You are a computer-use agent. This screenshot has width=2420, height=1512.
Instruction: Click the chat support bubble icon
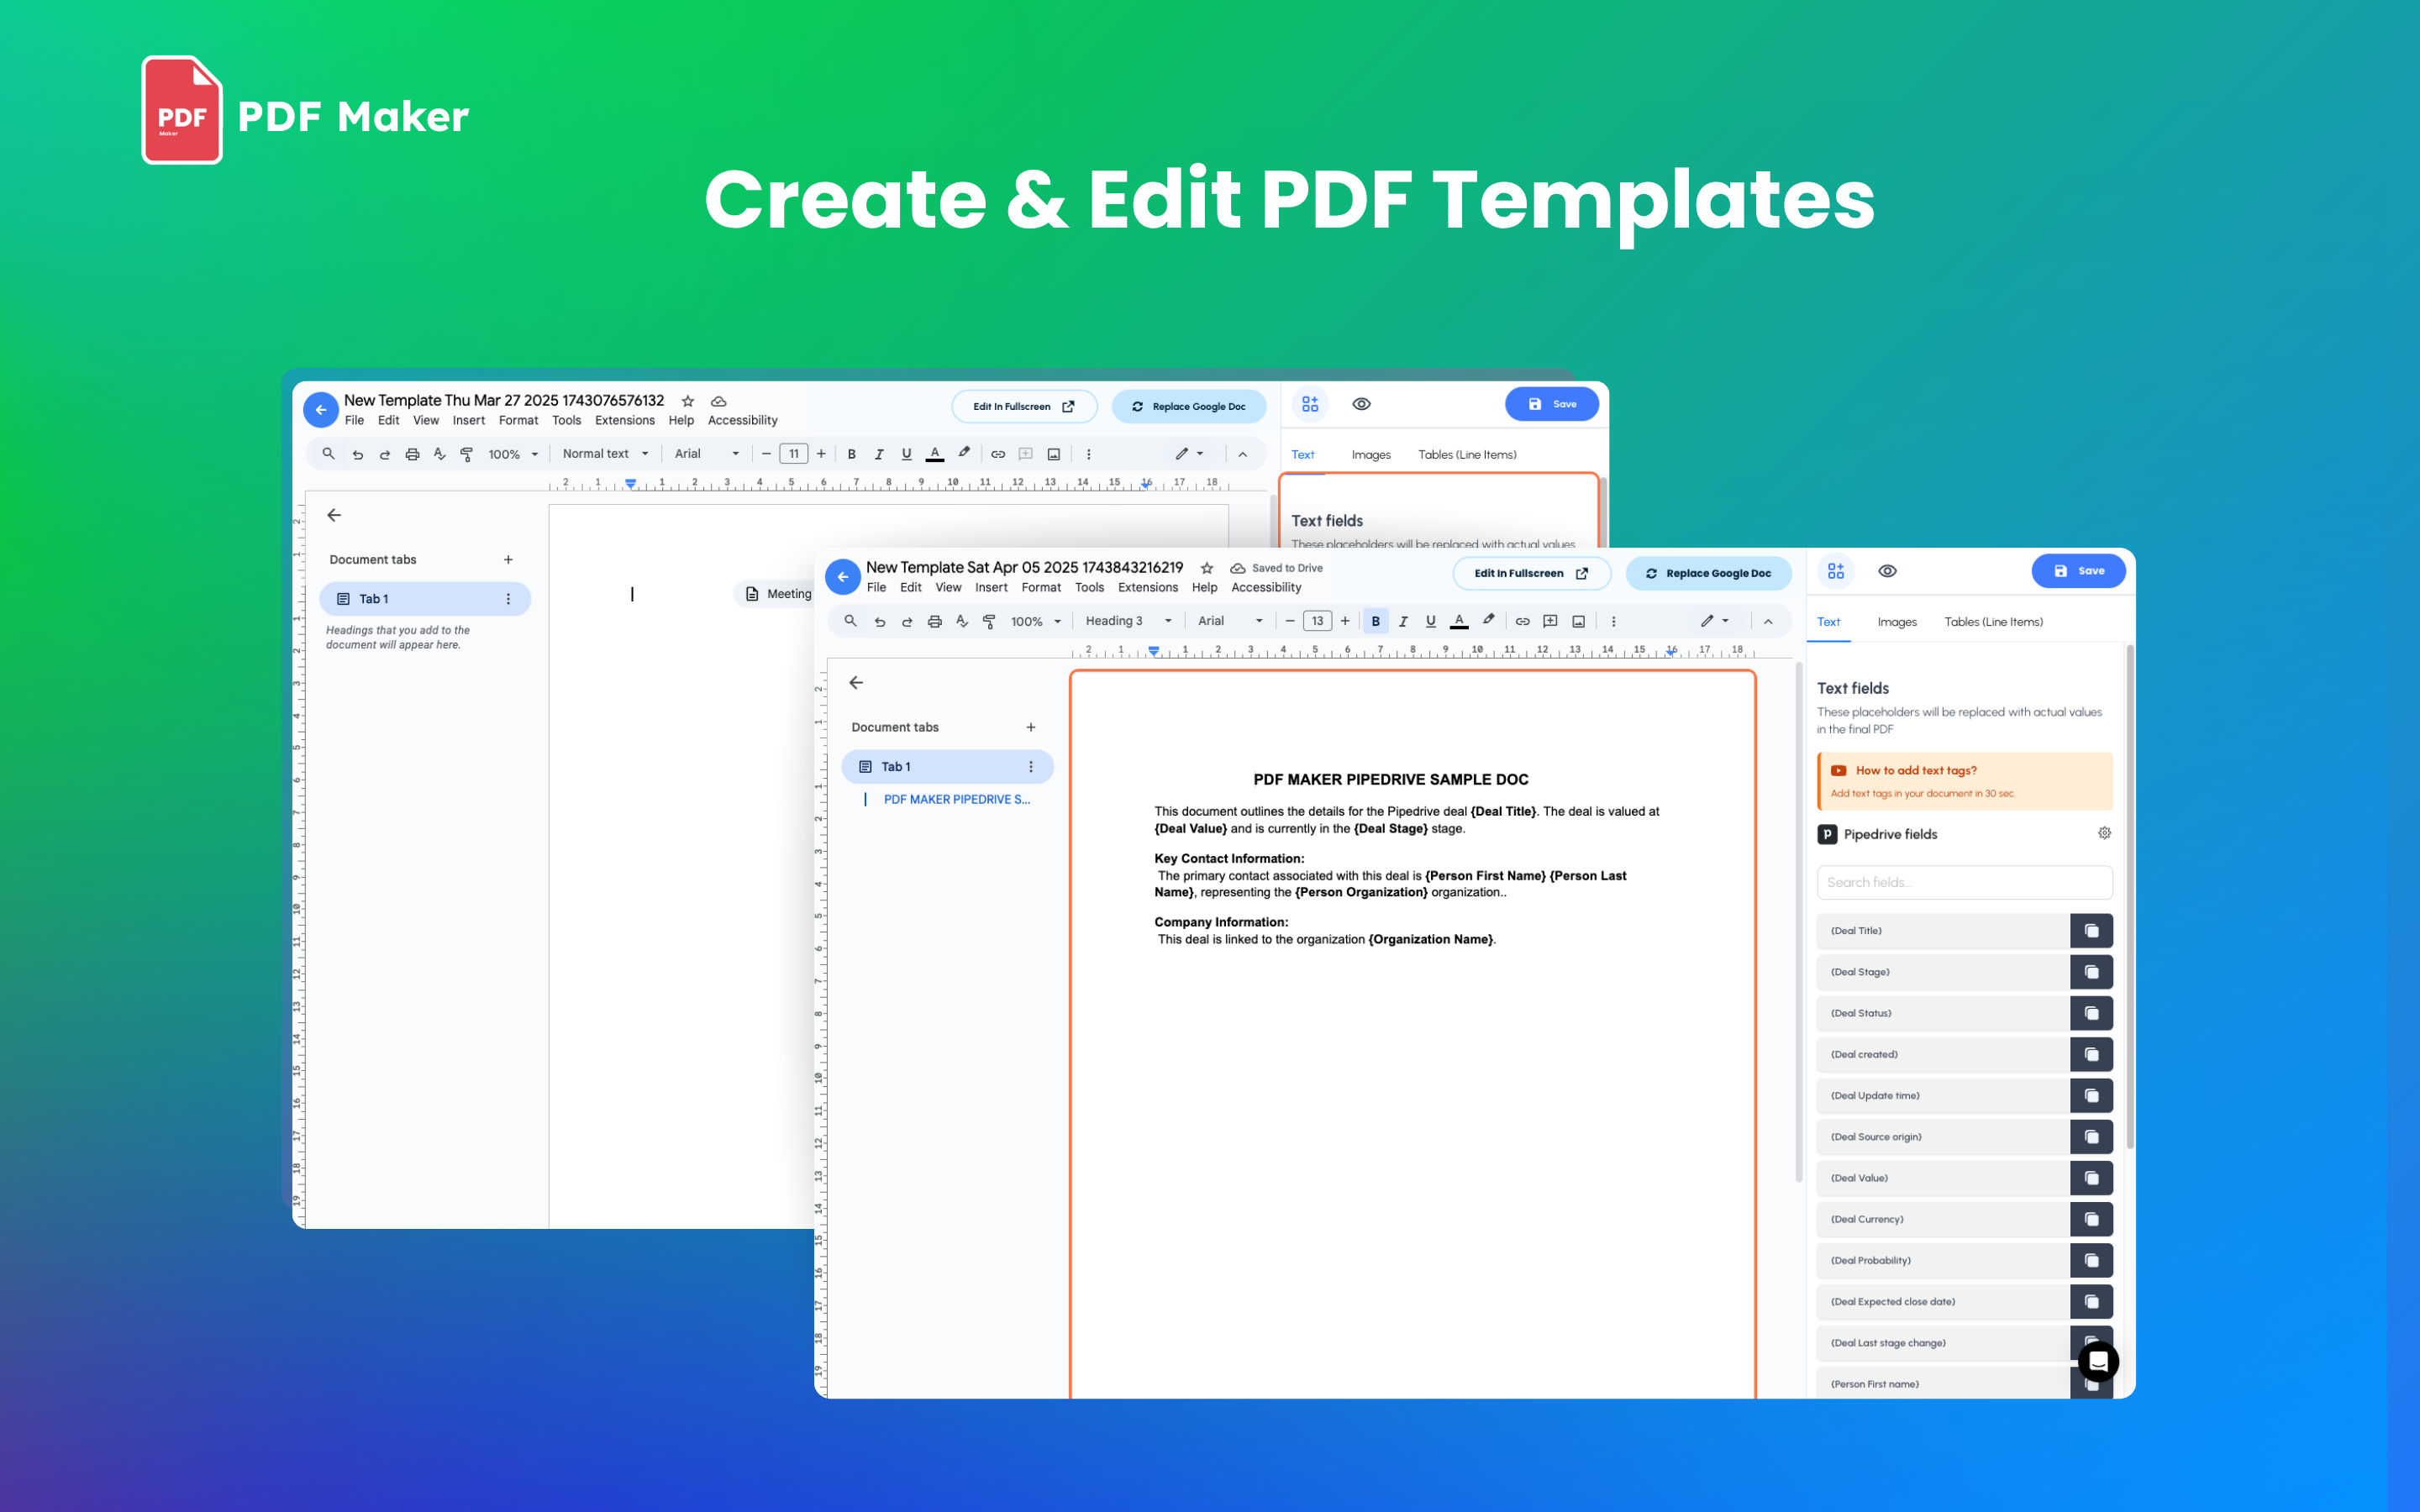[2097, 1361]
